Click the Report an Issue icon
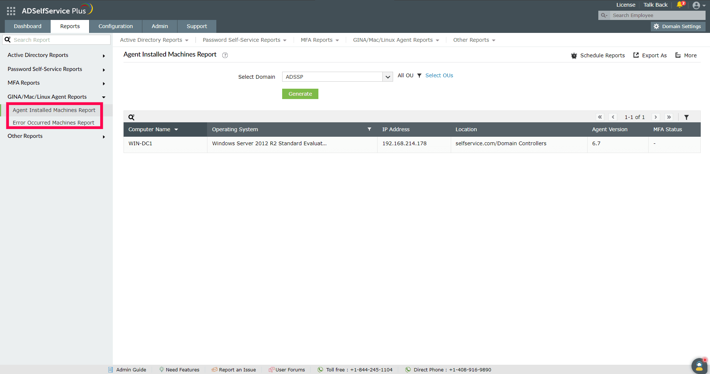This screenshot has width=710, height=374. (214, 370)
